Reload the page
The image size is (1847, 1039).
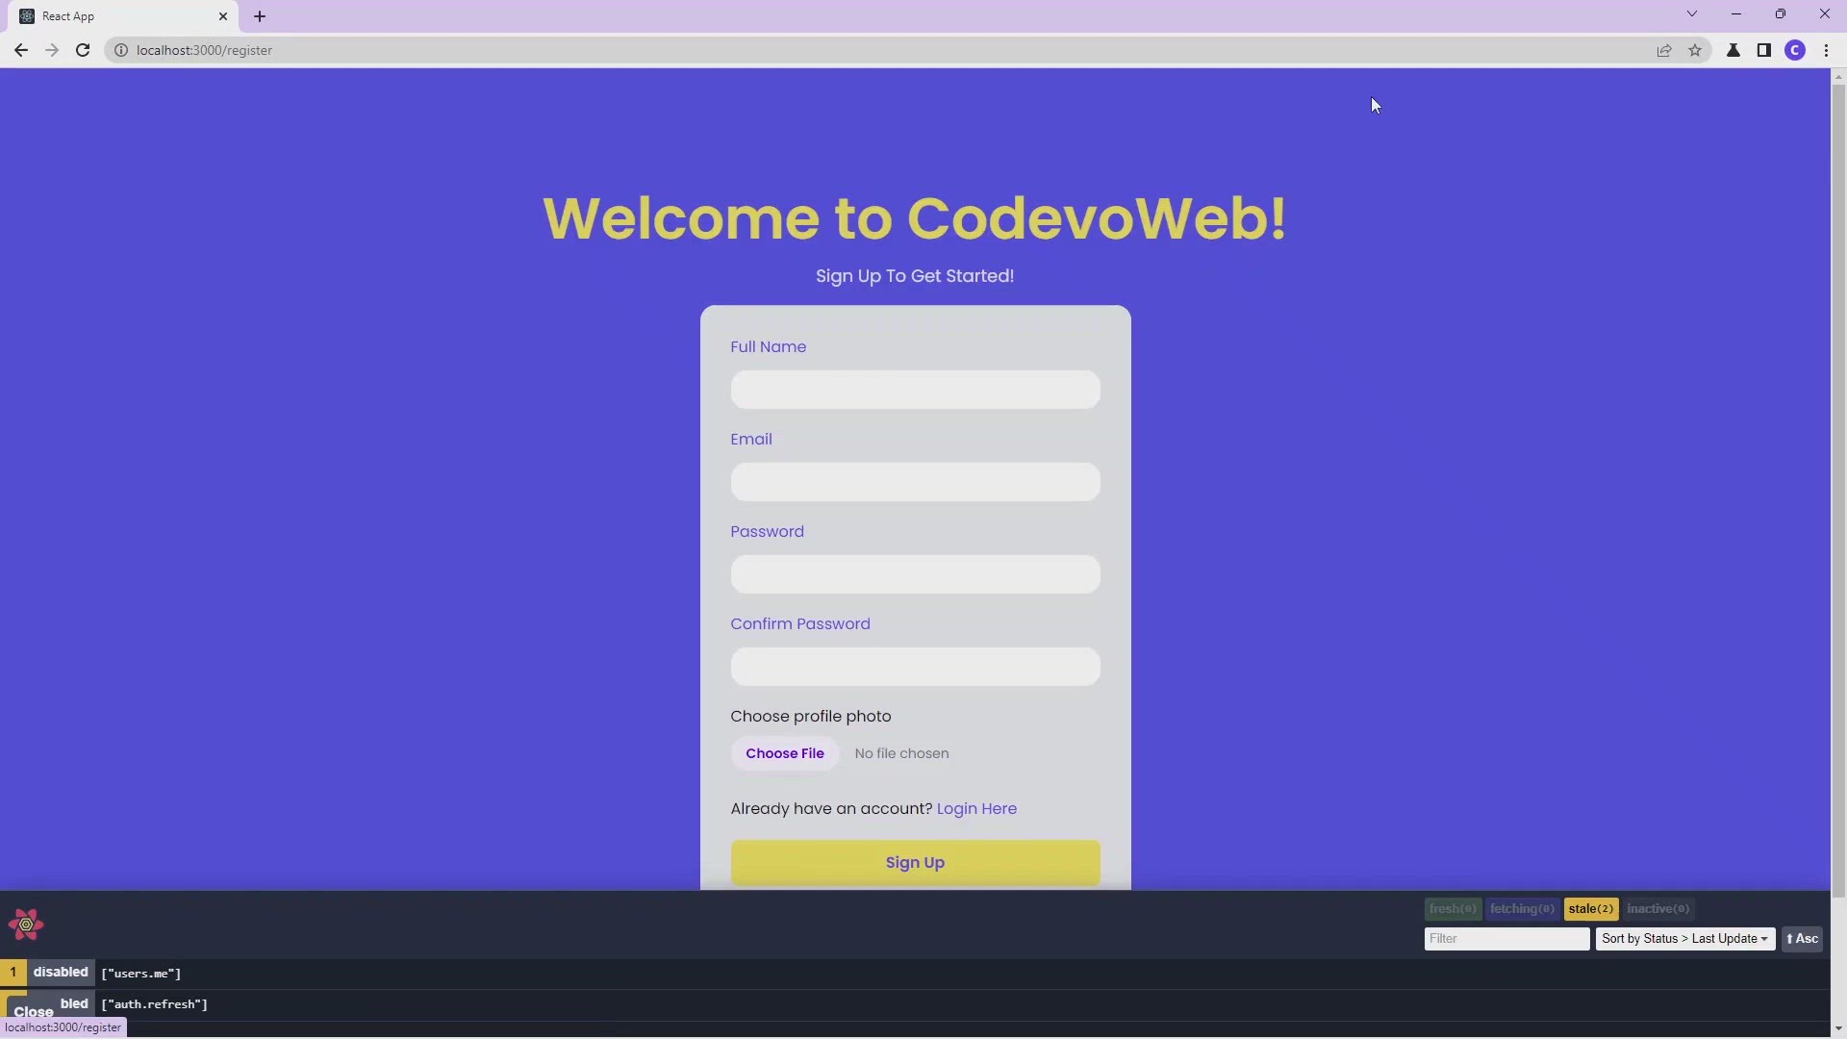tap(83, 50)
